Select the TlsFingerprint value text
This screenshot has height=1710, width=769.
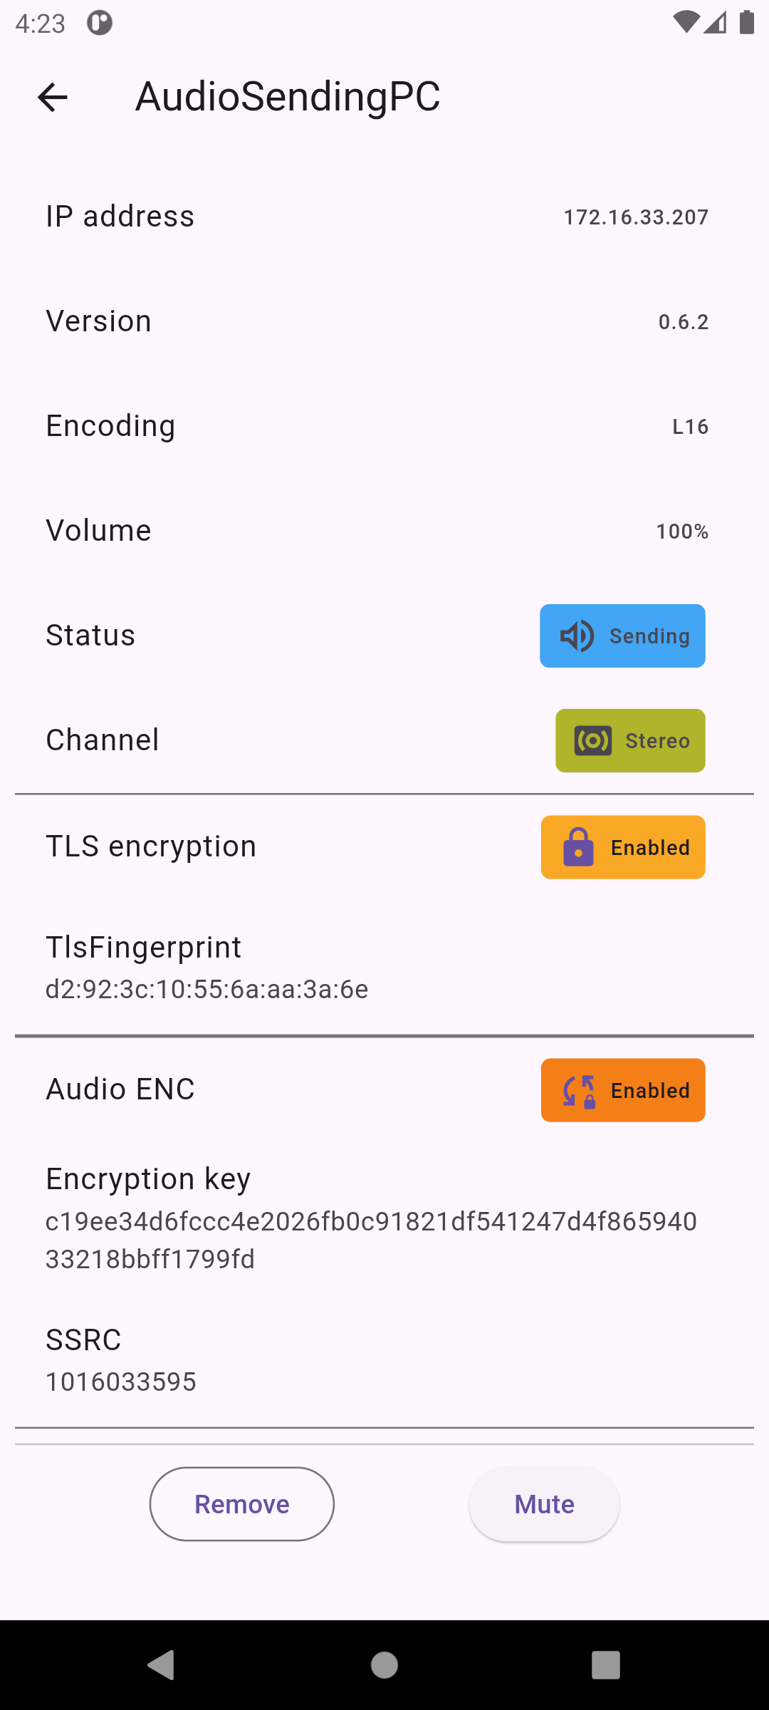point(206,989)
